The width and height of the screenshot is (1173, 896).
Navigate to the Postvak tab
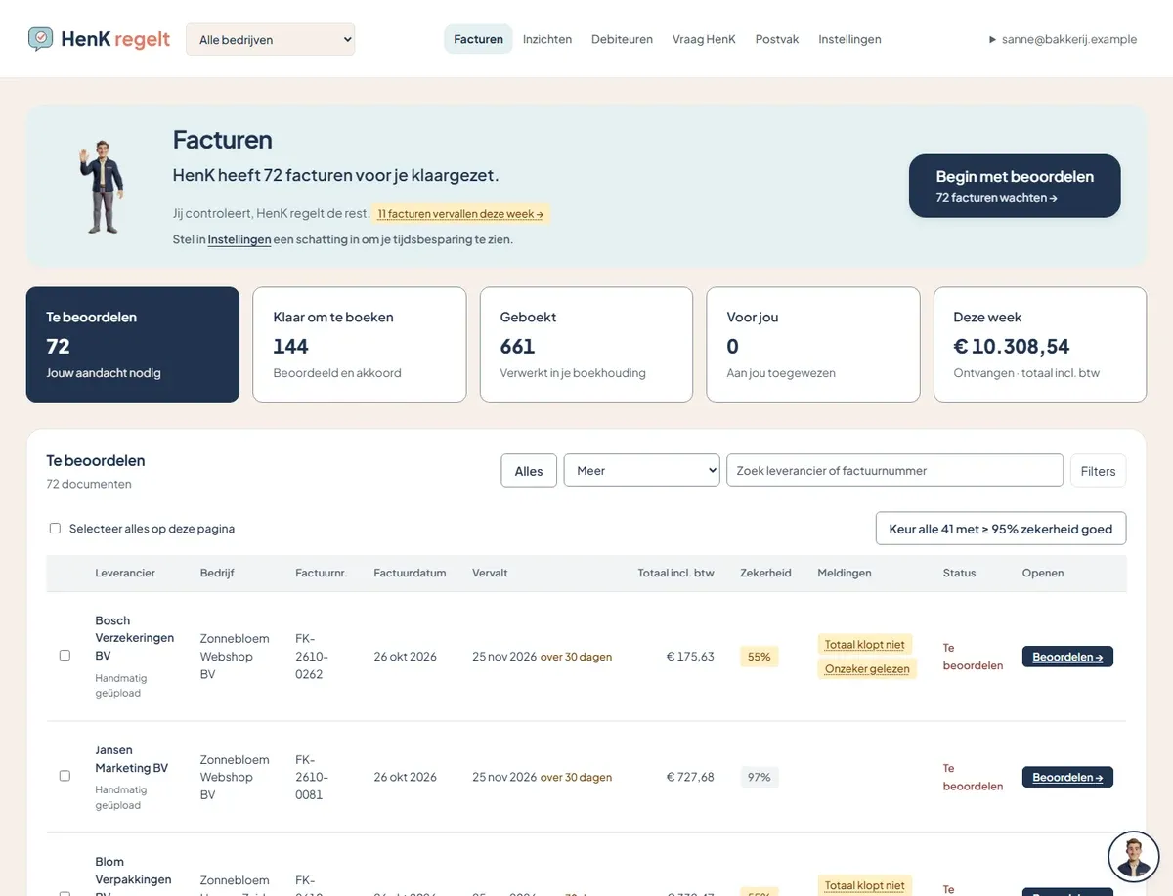pos(777,39)
